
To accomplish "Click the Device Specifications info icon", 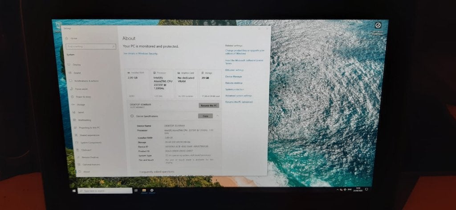I will (x=132, y=116).
